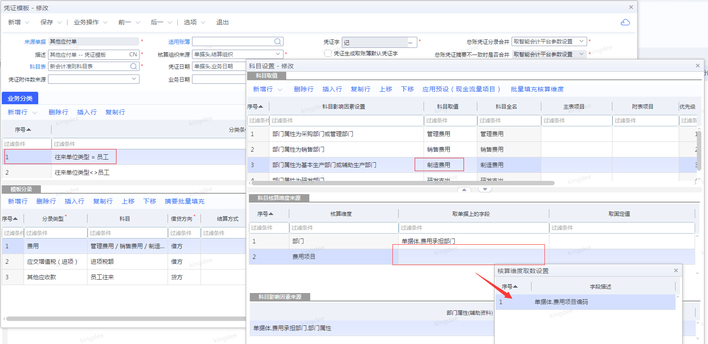Open the 业务操作 menu
The height and width of the screenshot is (344, 708).
90,22
